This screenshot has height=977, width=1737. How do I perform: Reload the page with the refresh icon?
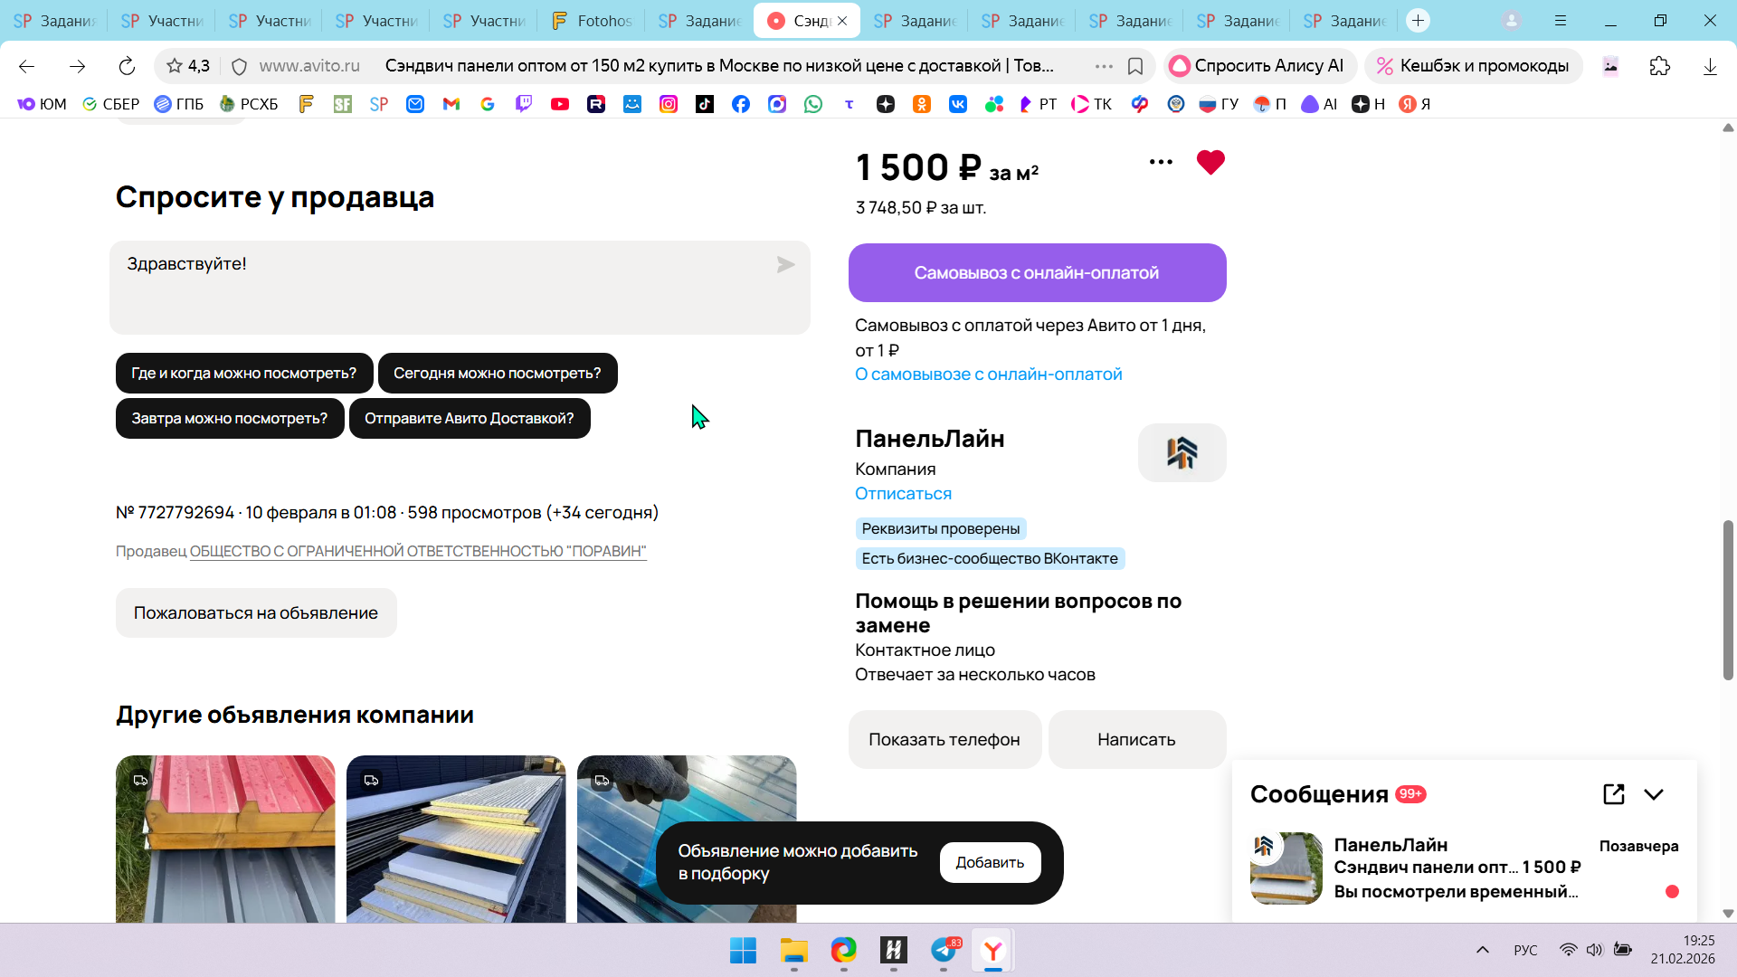pyautogui.click(x=127, y=66)
